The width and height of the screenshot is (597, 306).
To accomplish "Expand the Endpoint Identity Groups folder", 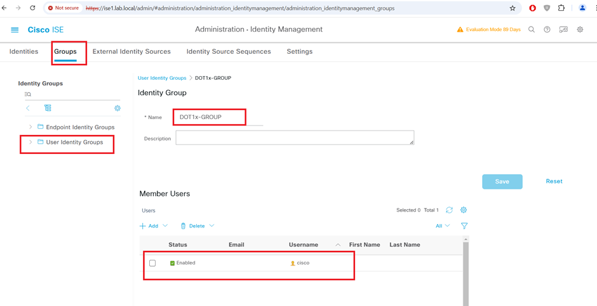I will (x=30, y=127).
